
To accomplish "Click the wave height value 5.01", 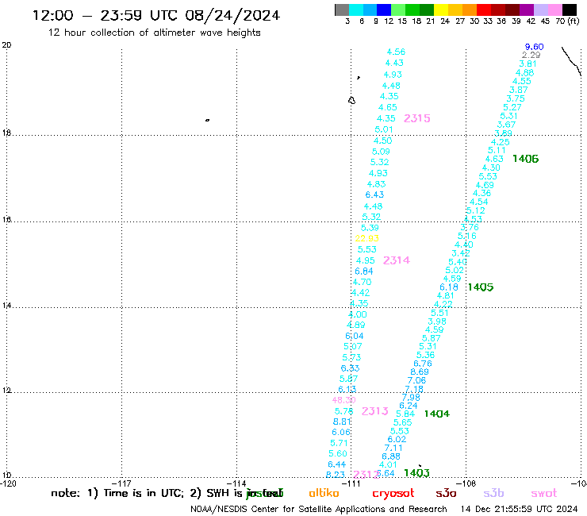I will click(x=384, y=129).
